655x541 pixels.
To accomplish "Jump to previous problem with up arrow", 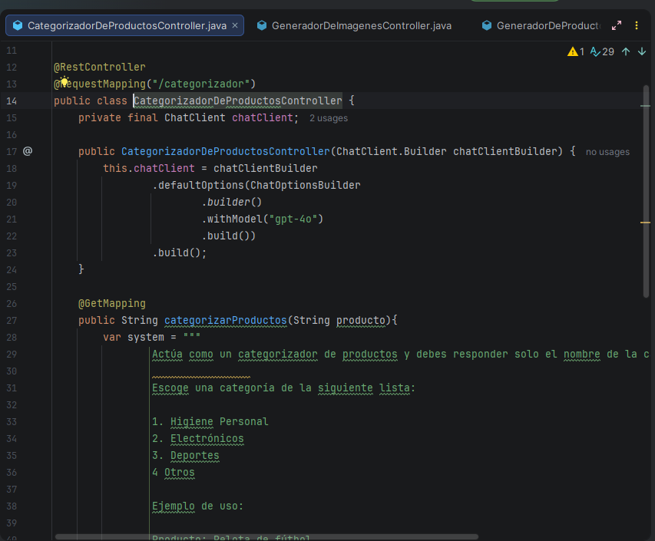I will (626, 52).
